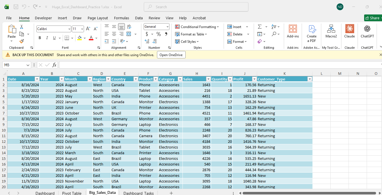This screenshot has width=382, height=195.
Task: Click the AutoSum sigma icon
Action: coord(260,27)
